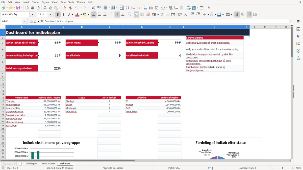Toggle Left-to-Right paragraph direction
The width and height of the screenshot is (303, 170).
coord(237,15)
